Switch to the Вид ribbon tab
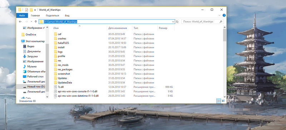Image resolution: width=286 pixels, height=130 pixels. click(67, 15)
